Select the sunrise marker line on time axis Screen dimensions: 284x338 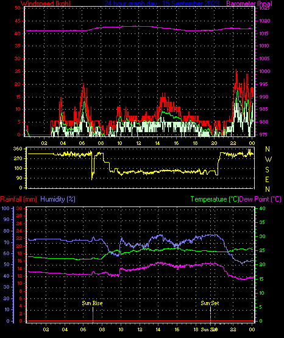point(93,314)
